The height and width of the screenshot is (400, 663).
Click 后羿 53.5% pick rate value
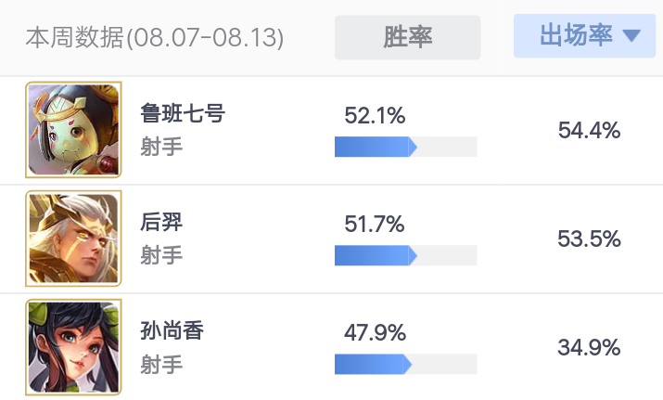[x=589, y=239]
